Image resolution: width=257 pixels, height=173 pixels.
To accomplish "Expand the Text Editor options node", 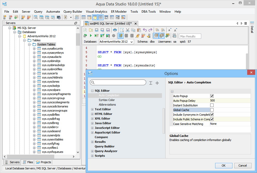I will tap(92, 109).
